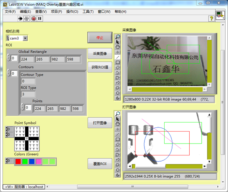Pick the red color swatch
228x192 pixels.
tap(18, 162)
